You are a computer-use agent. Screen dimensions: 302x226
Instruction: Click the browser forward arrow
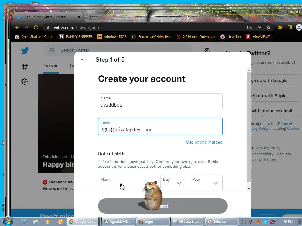27,27
